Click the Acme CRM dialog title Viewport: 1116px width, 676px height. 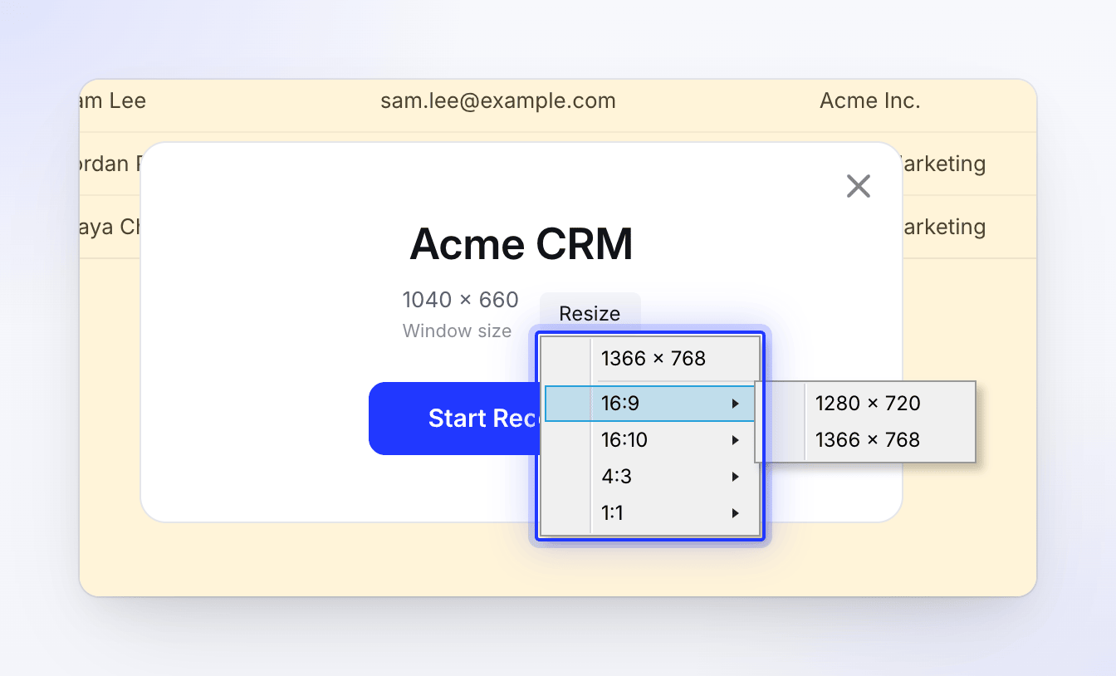pyautogui.click(x=521, y=244)
